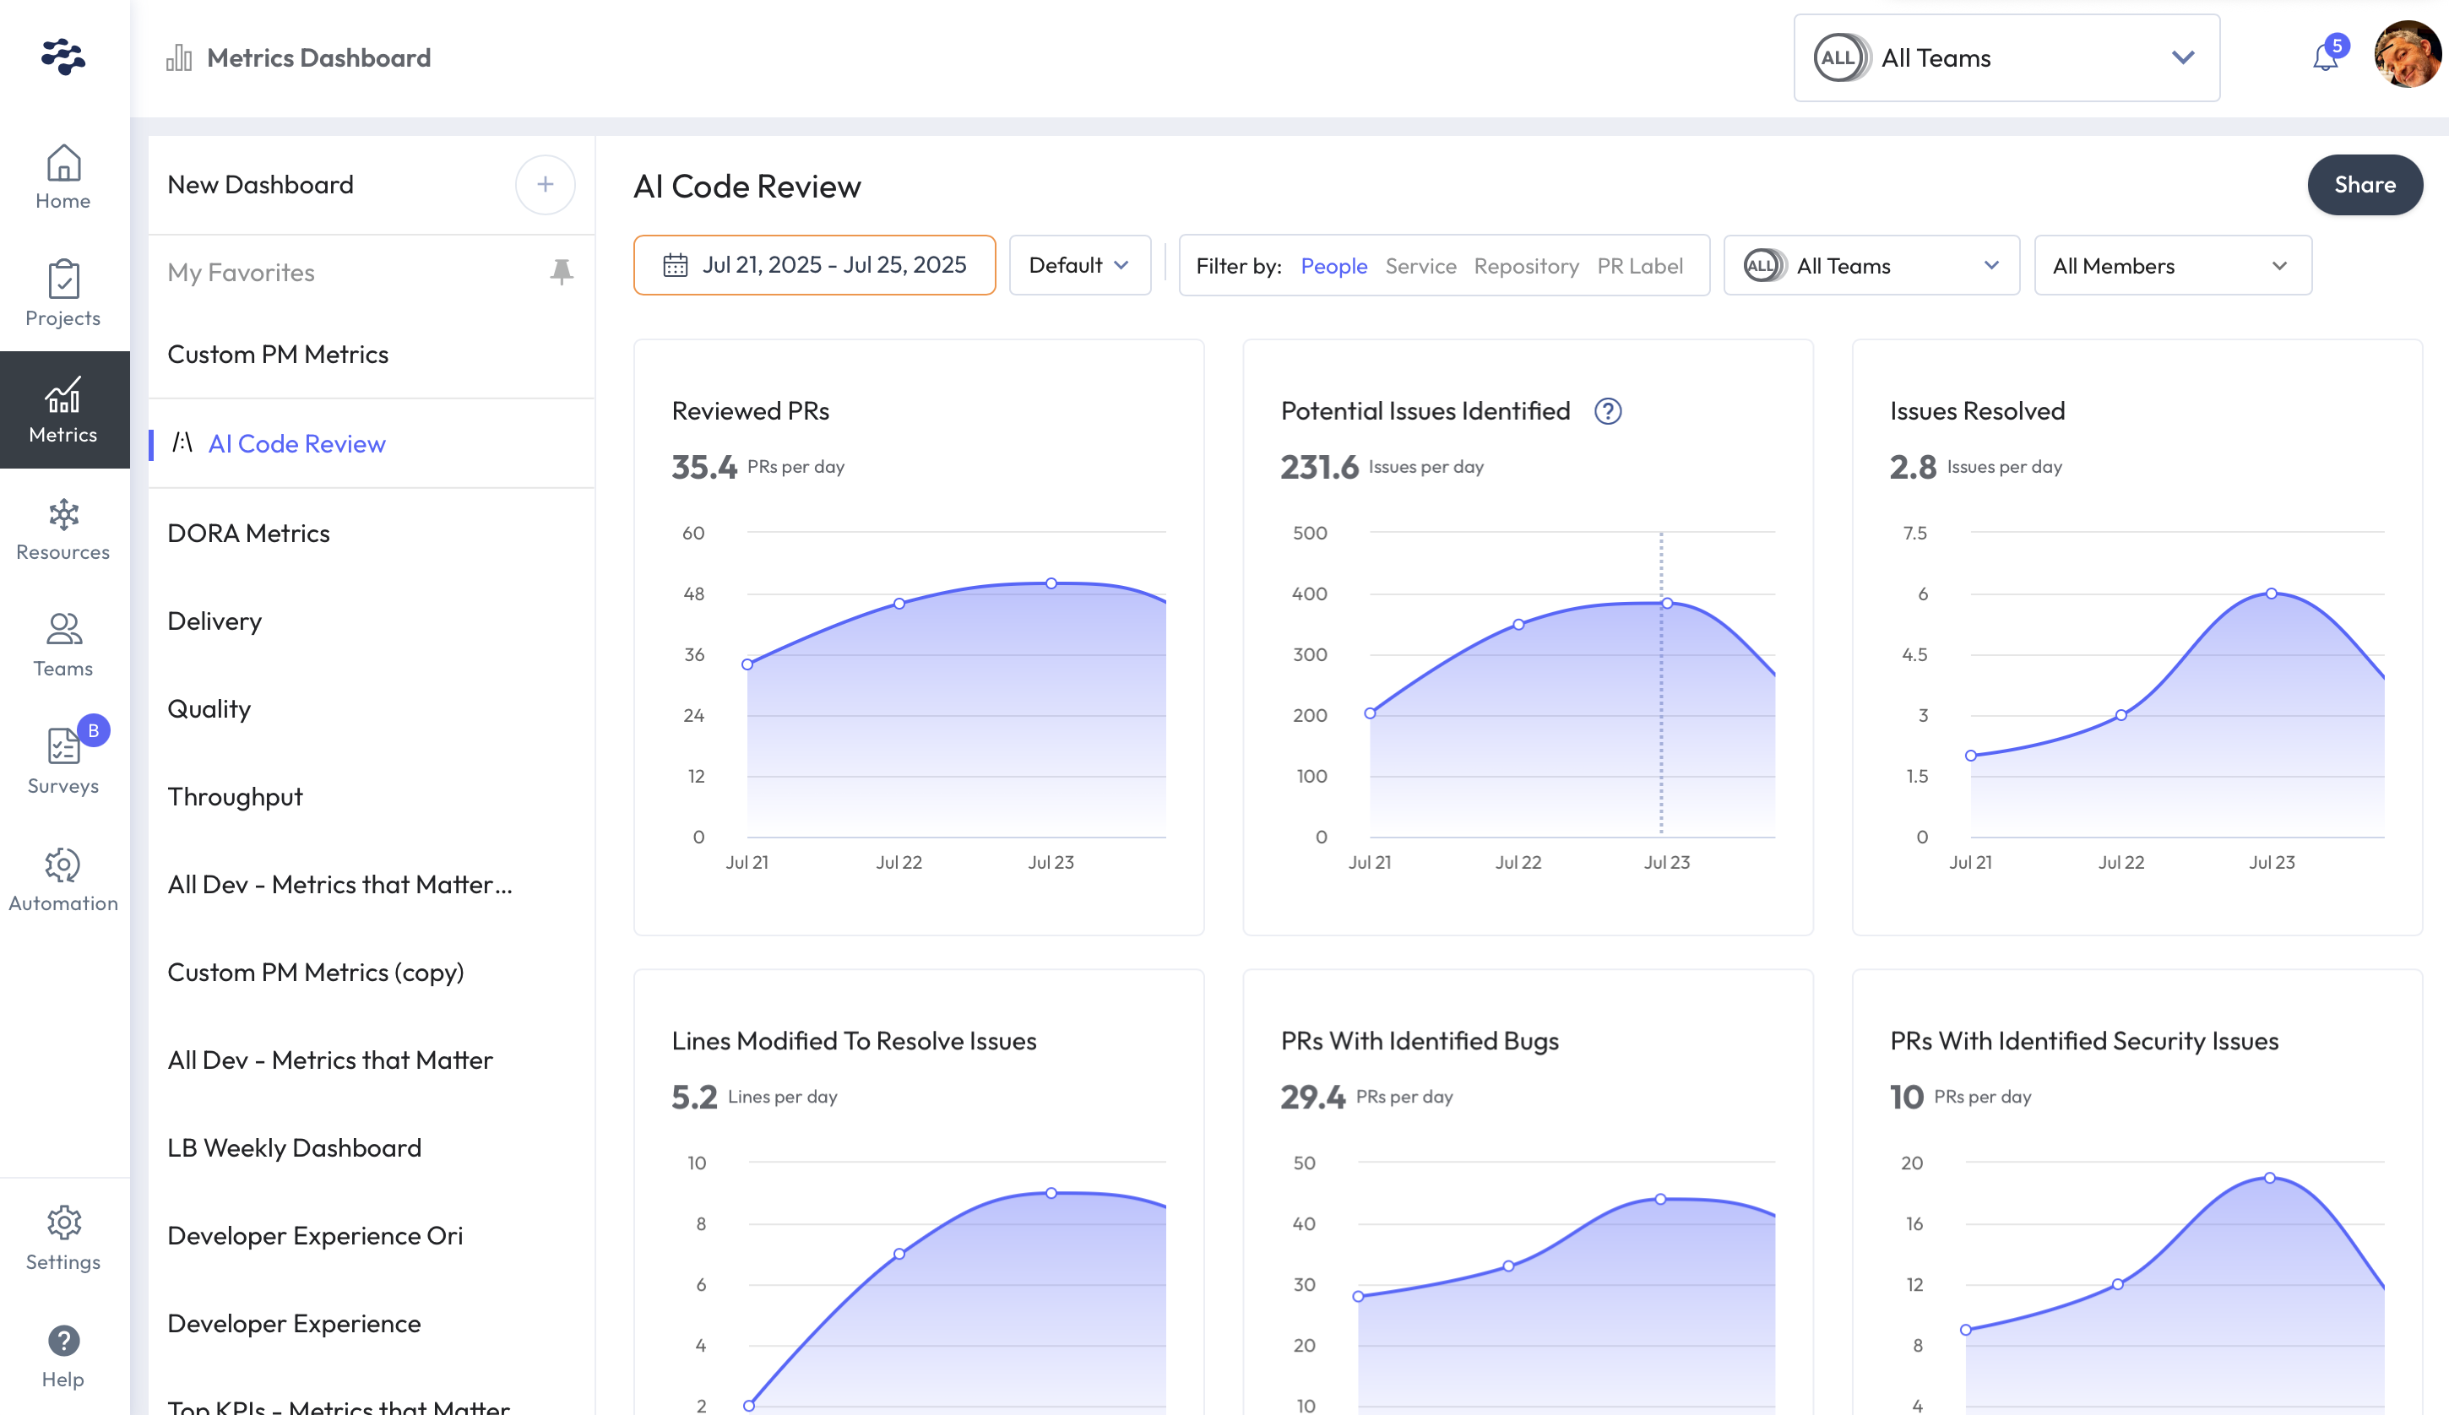Open the user profile avatar
Viewport: 2449px width, 1415px height.
pyautogui.click(x=2408, y=54)
